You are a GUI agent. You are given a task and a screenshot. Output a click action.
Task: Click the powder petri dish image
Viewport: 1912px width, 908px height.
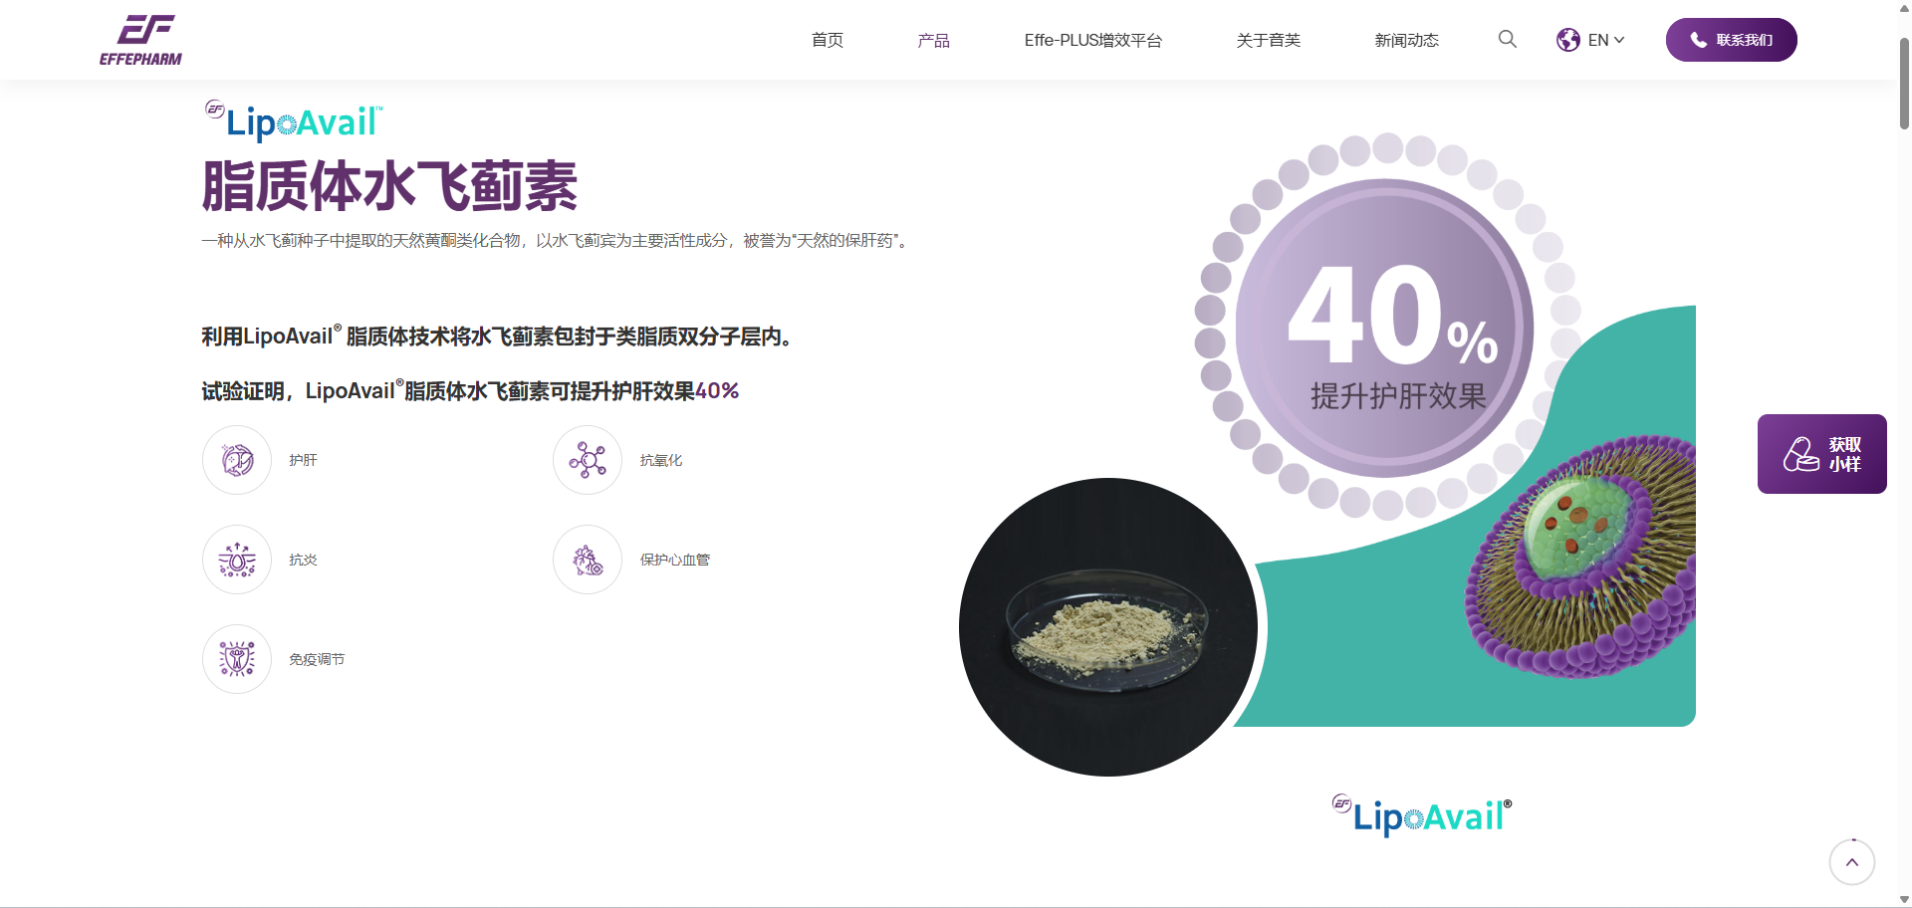pyautogui.click(x=1107, y=627)
